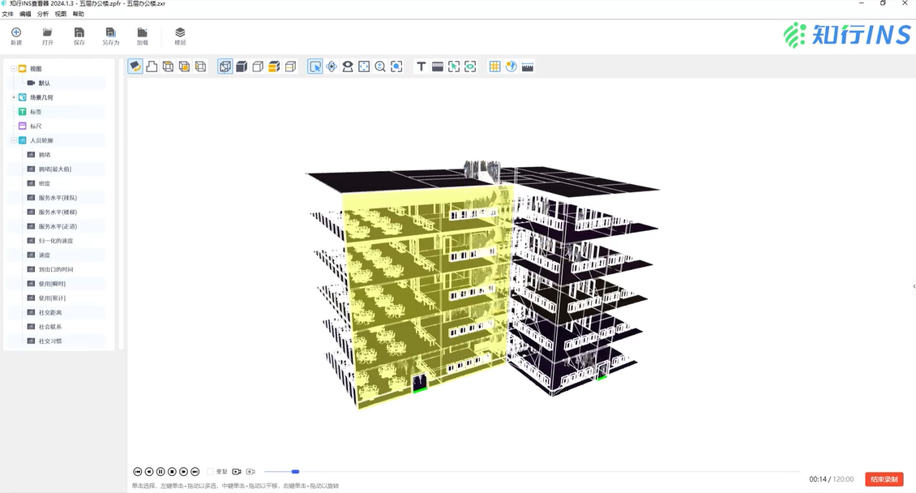
Task: Step back one frame in playback
Action: click(x=149, y=471)
